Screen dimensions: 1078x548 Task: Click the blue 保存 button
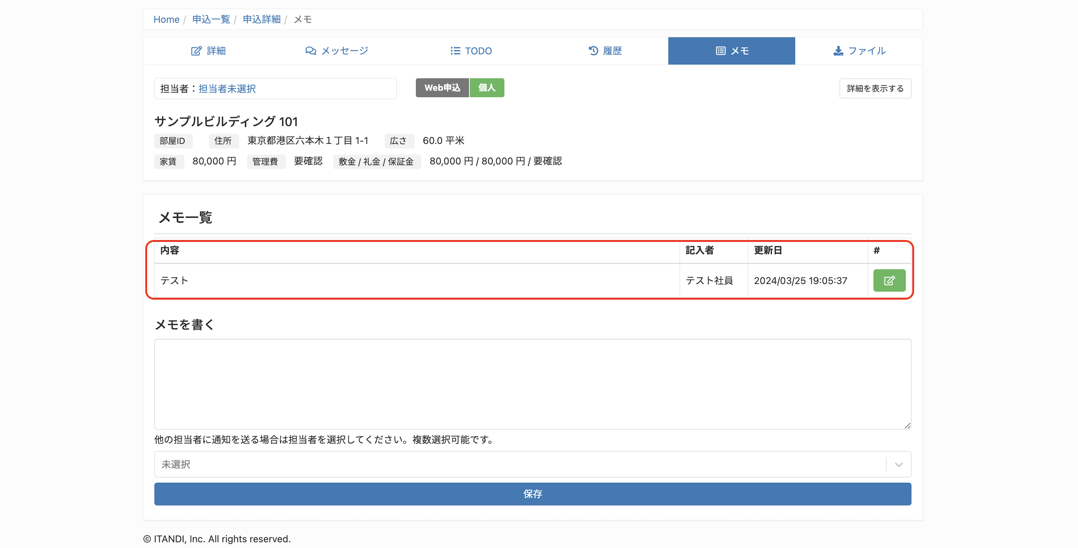pyautogui.click(x=532, y=494)
